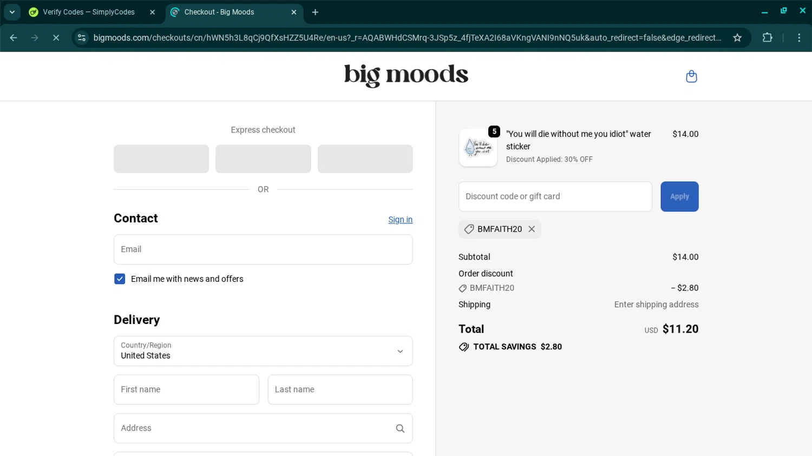Click the Subtotal $14.00 value

685,257
